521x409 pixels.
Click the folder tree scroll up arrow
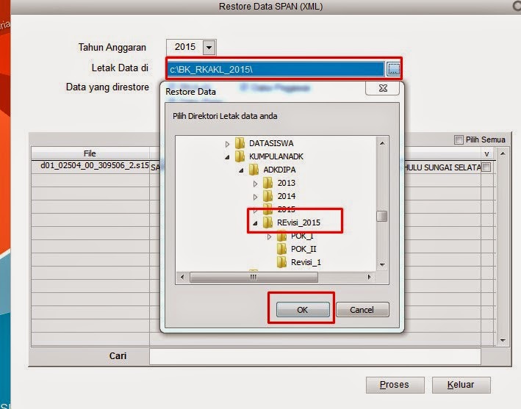click(x=382, y=143)
